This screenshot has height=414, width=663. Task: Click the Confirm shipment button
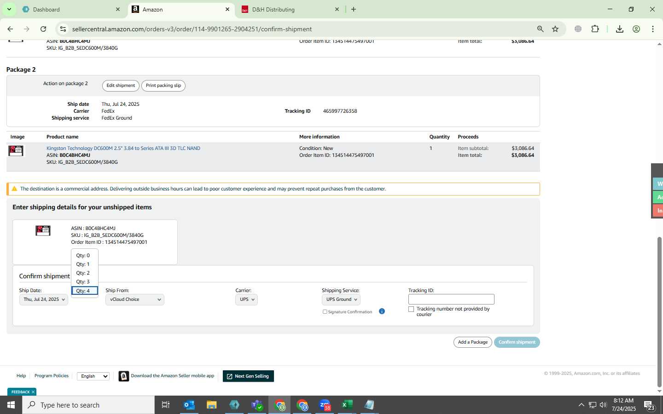517,342
